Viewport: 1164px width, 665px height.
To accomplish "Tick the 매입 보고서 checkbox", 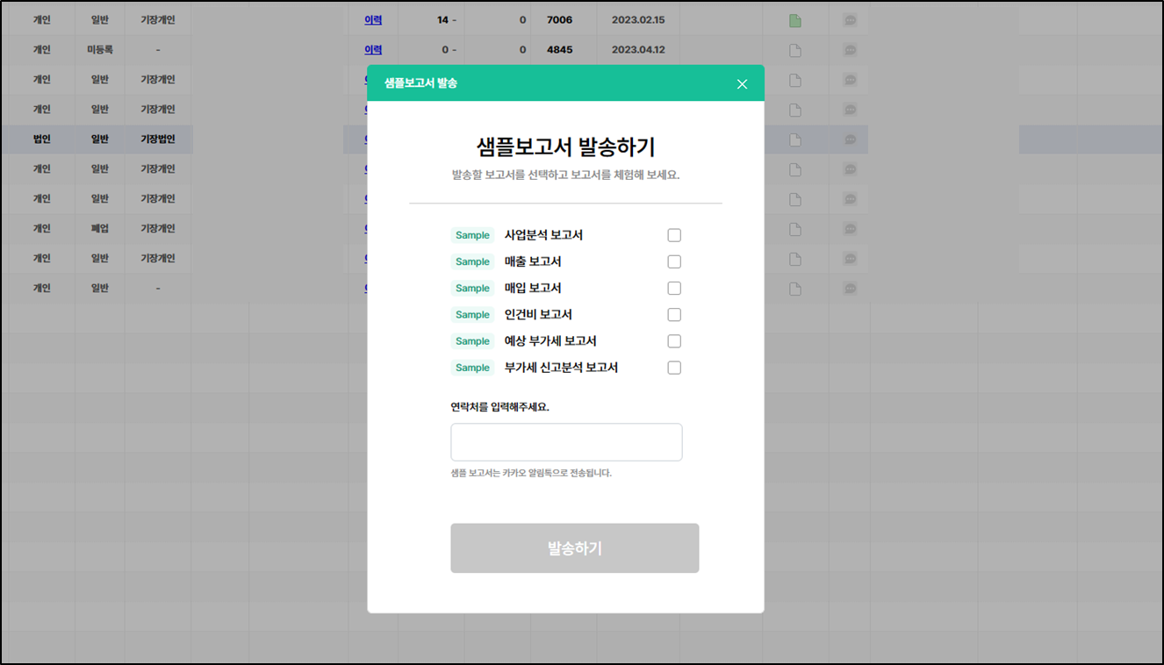I will click(x=674, y=288).
